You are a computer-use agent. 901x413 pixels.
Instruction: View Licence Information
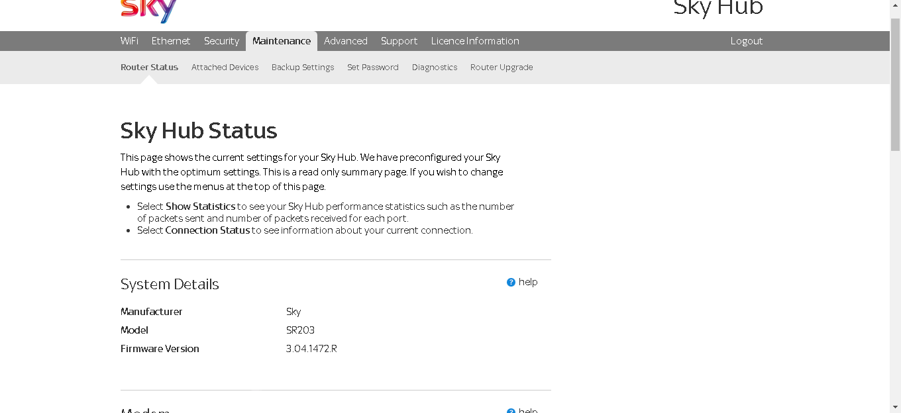(x=474, y=41)
